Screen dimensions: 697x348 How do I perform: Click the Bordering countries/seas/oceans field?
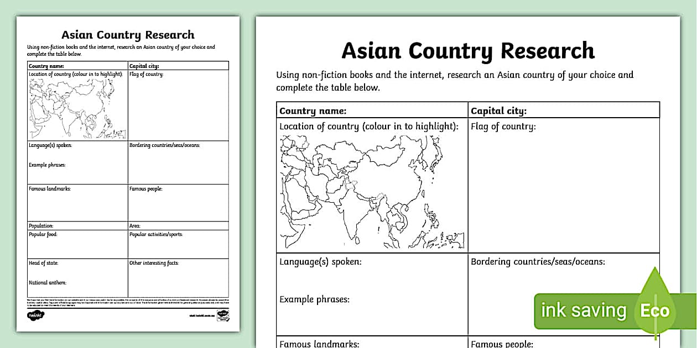point(539,261)
